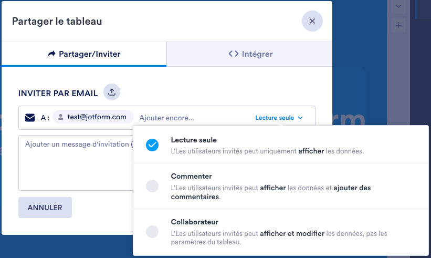Image resolution: width=431 pixels, height=258 pixels.
Task: Close the Partager le tableau dialog
Action: pos(312,21)
